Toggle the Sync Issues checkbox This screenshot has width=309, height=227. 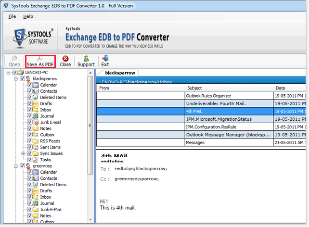pyautogui.click(x=29, y=153)
